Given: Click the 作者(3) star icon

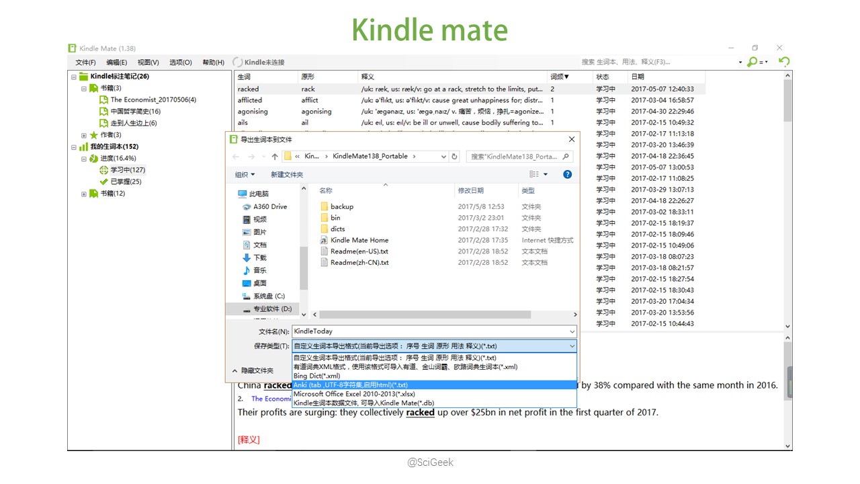Looking at the screenshot, I should tap(93, 134).
